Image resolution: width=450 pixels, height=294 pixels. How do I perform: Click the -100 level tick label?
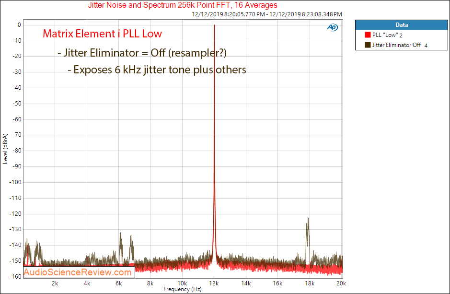click(x=15, y=182)
